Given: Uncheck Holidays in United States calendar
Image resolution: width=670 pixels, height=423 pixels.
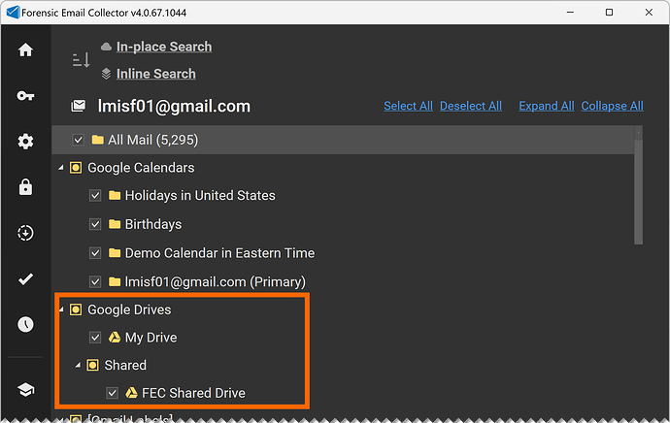Looking at the screenshot, I should [95, 195].
